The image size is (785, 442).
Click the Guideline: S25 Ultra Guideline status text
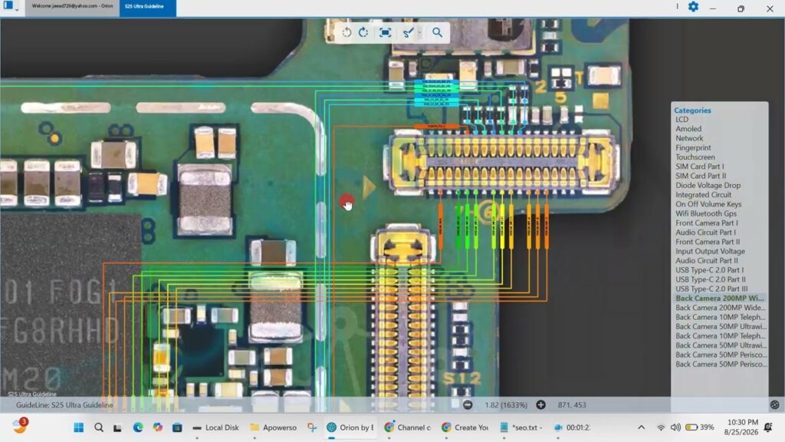pyautogui.click(x=64, y=405)
